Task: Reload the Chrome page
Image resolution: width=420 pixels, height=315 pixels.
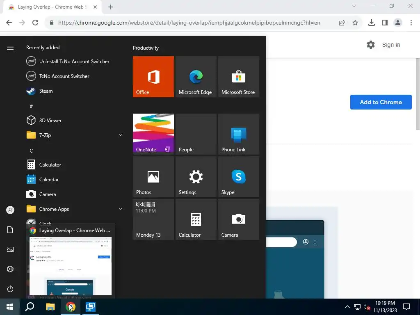Action: coord(35,23)
